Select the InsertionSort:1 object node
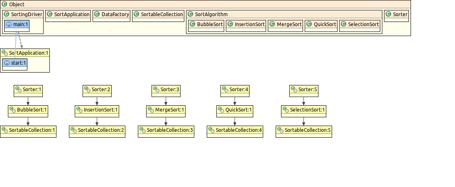The width and height of the screenshot is (455, 187). 97,110
